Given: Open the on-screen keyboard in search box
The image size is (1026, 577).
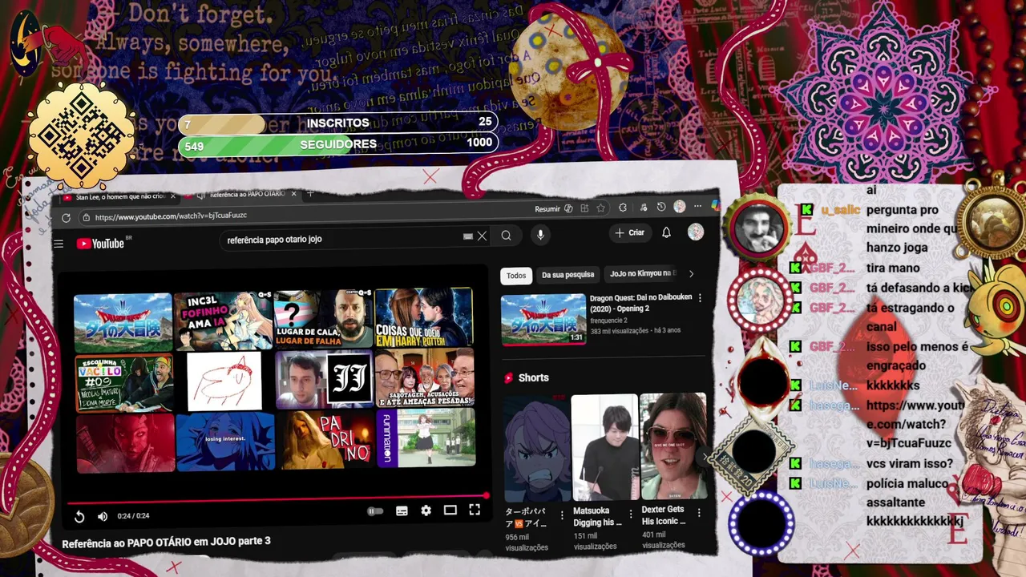Looking at the screenshot, I should point(468,236).
